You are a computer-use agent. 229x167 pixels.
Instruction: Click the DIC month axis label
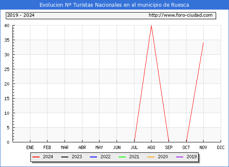tap(221, 147)
